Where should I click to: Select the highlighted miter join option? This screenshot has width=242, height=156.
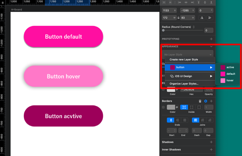point(196,120)
